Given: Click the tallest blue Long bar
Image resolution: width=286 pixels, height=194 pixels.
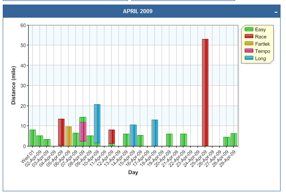Looking at the screenshot, I should point(97,123).
